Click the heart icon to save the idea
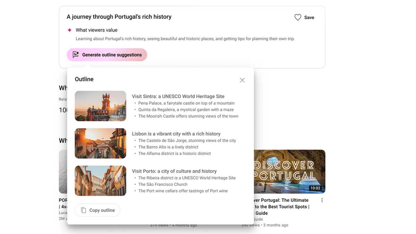416x234 pixels. (298, 17)
